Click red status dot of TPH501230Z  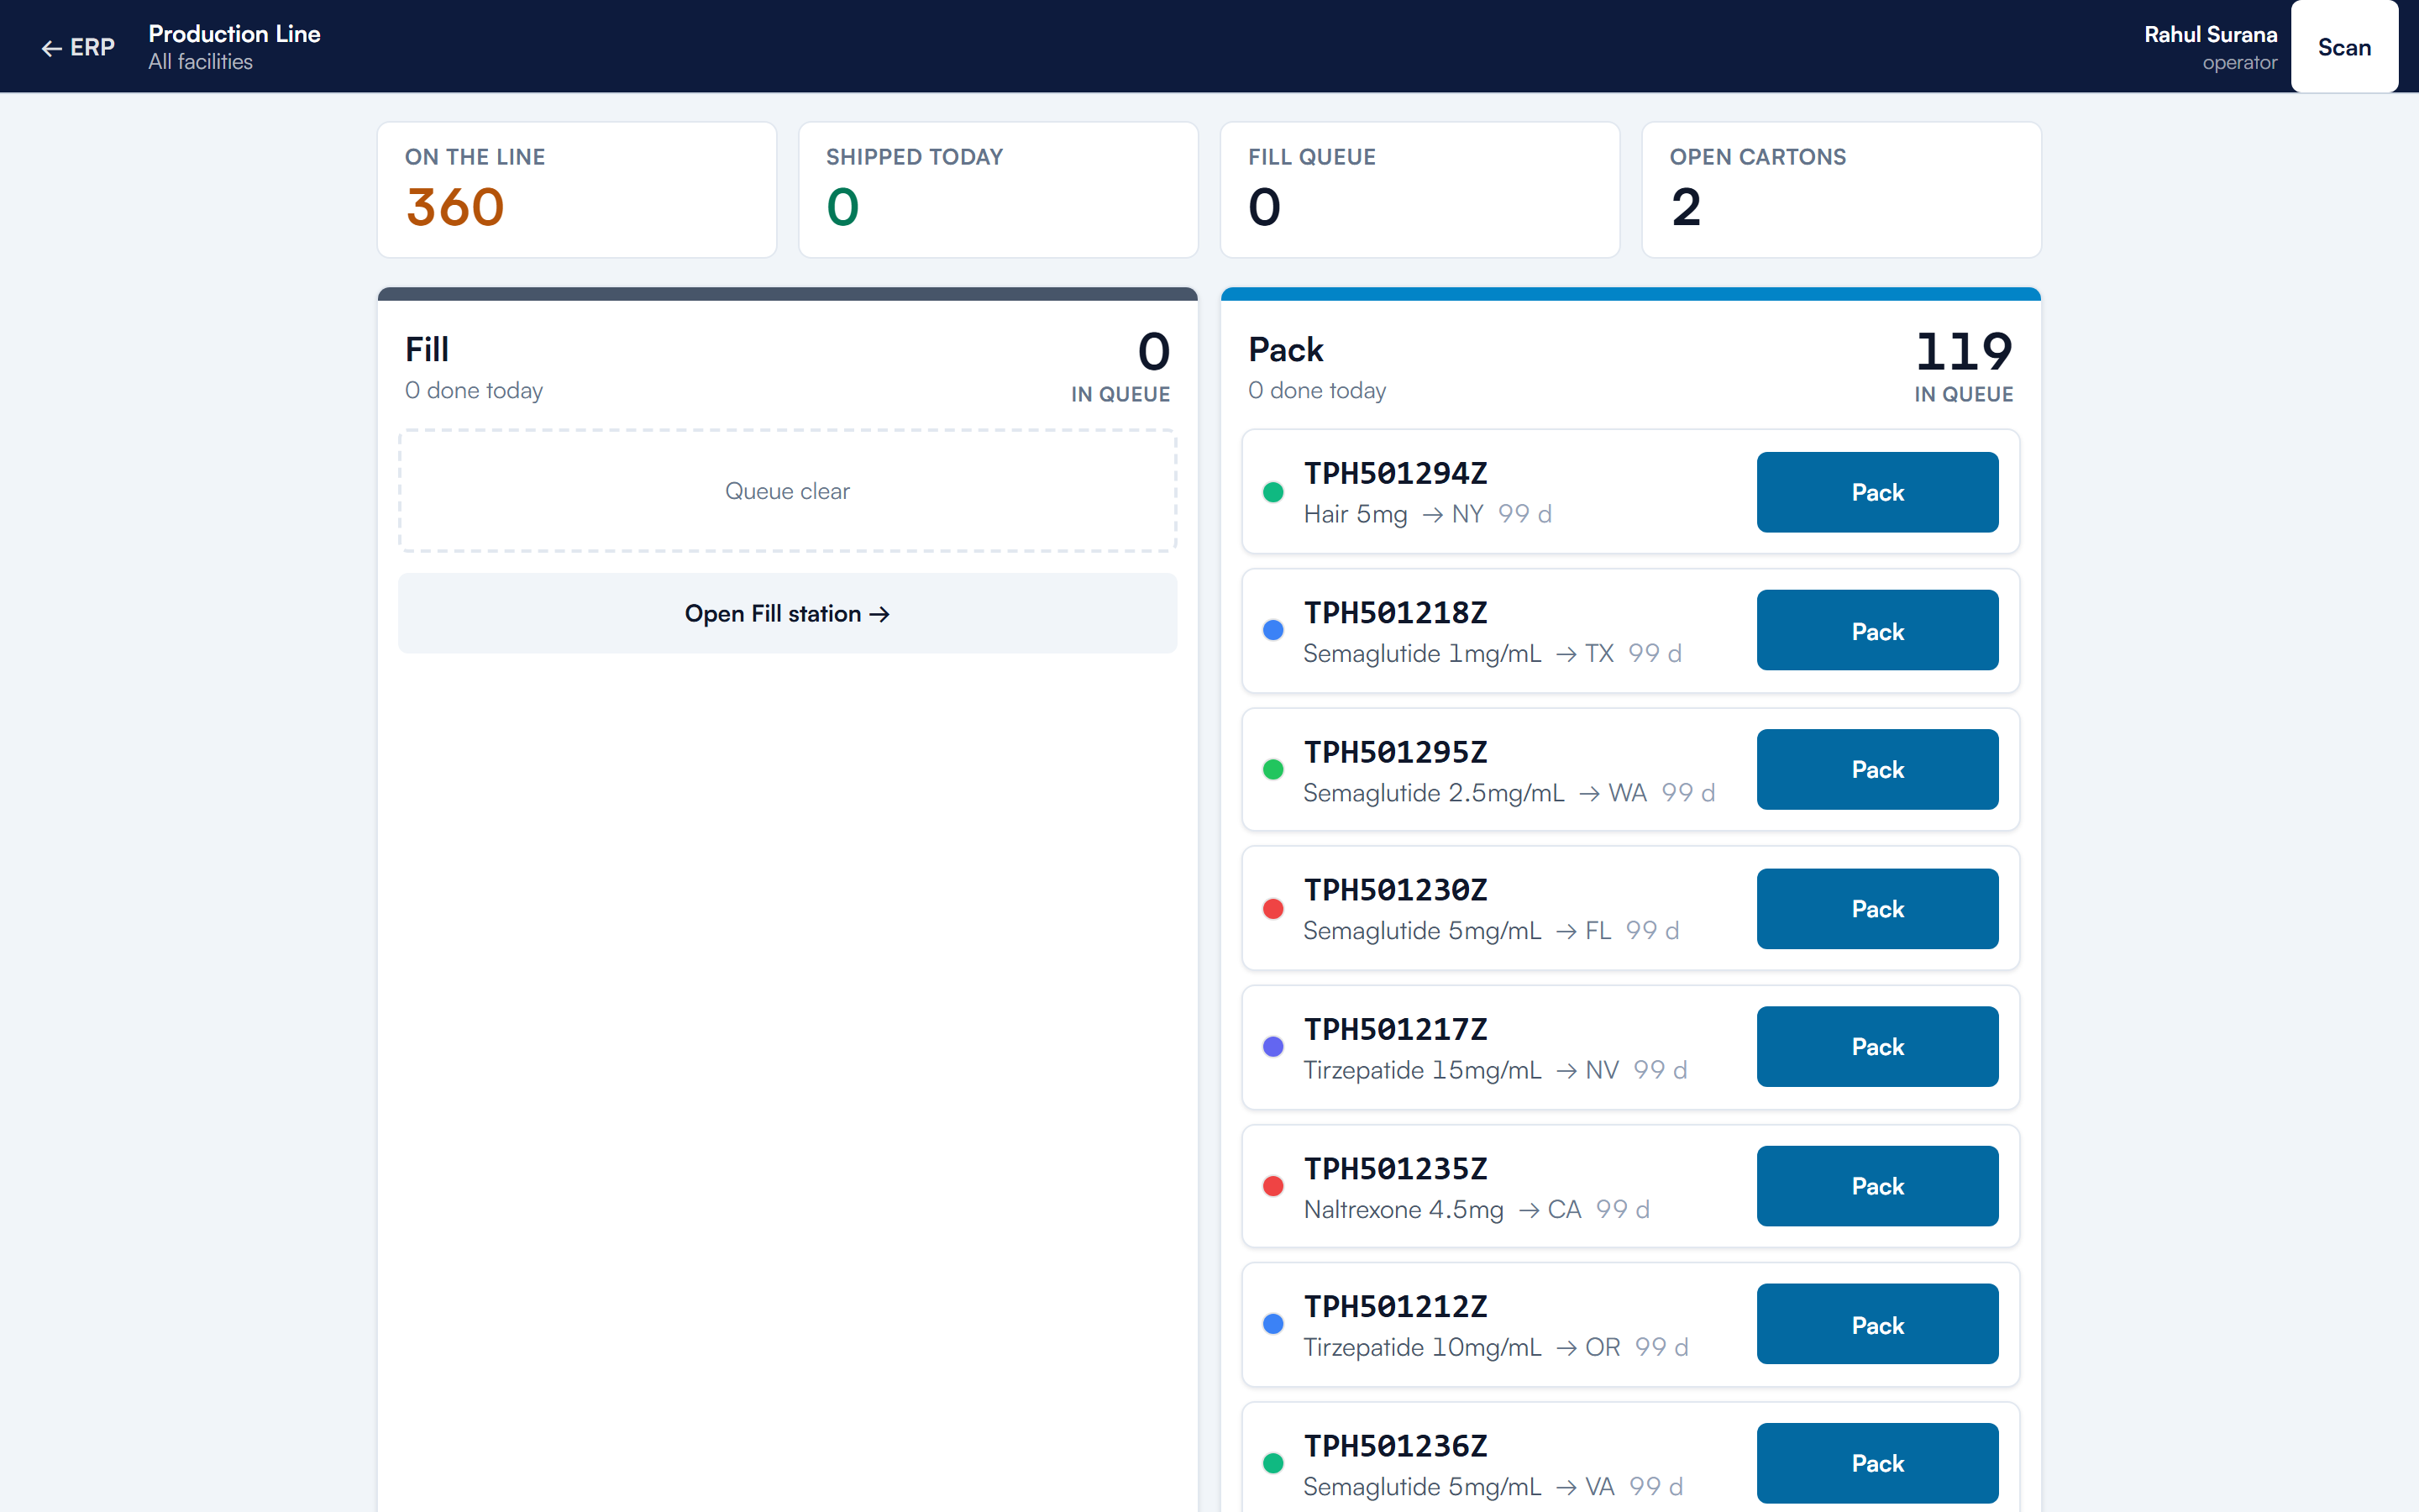point(1272,909)
